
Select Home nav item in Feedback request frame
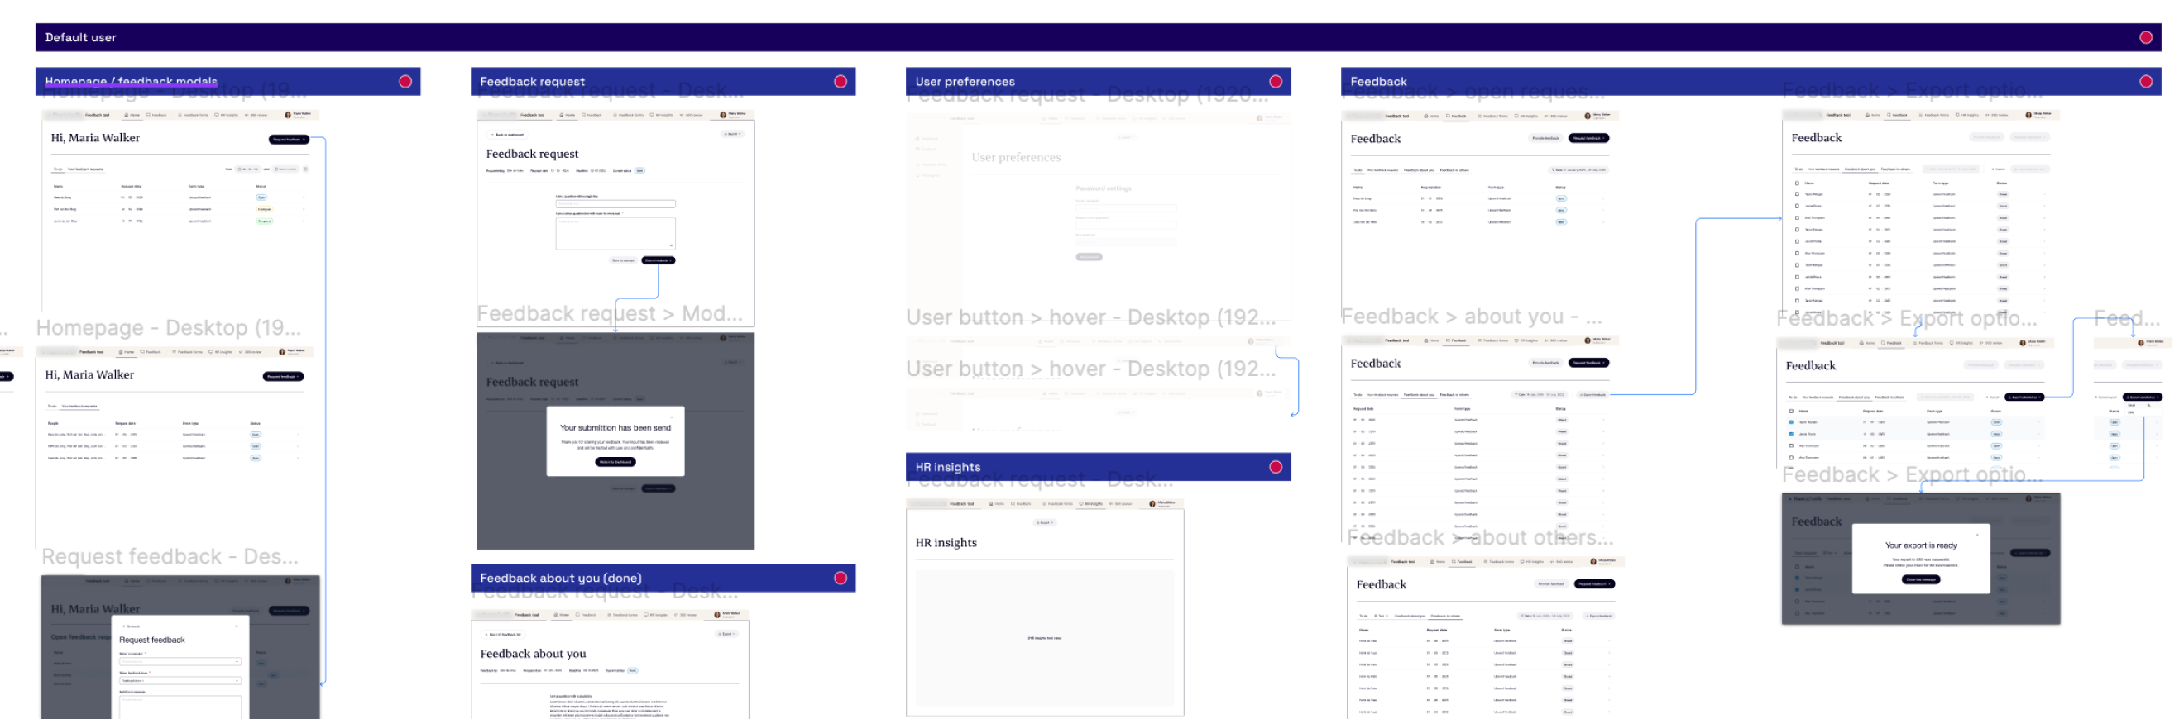568,114
